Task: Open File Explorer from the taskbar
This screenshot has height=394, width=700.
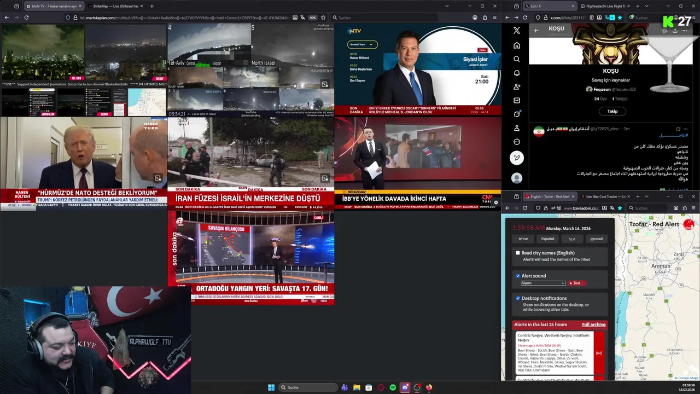Action: 357,387
